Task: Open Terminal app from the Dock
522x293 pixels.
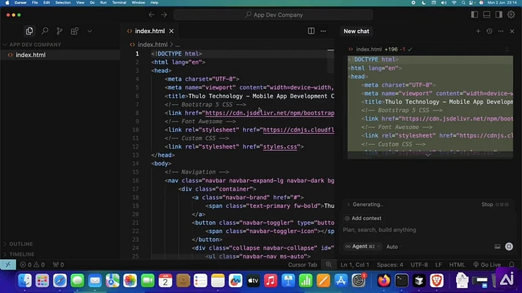Action: pyautogui.click(x=402, y=281)
